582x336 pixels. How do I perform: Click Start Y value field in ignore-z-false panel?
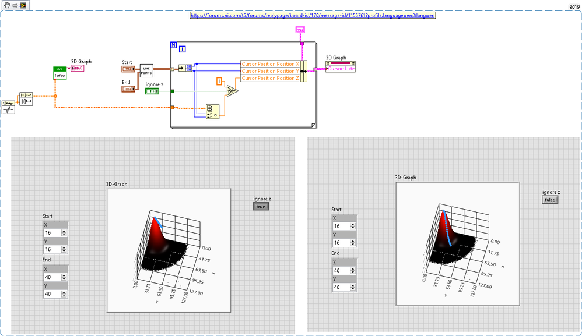(341, 243)
